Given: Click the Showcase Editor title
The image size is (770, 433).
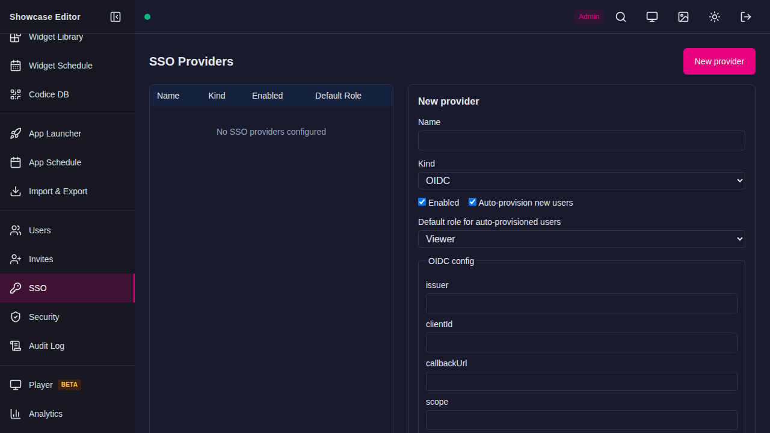Looking at the screenshot, I should 45,17.
